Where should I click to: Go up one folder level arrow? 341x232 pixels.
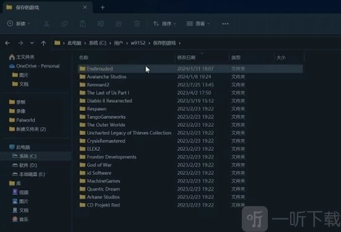click(x=43, y=43)
